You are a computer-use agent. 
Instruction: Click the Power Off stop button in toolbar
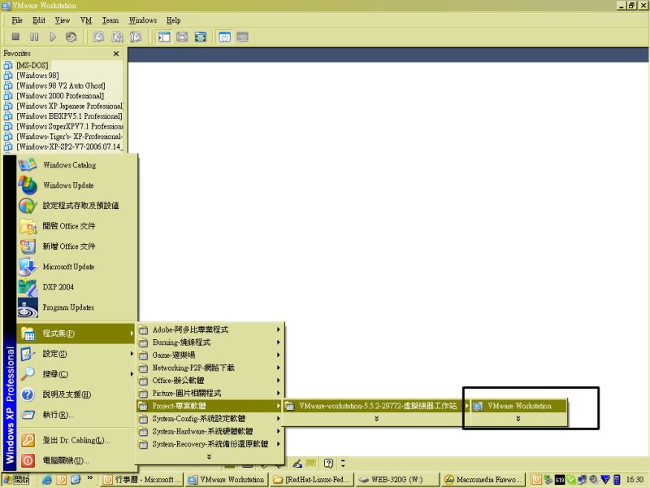15,37
